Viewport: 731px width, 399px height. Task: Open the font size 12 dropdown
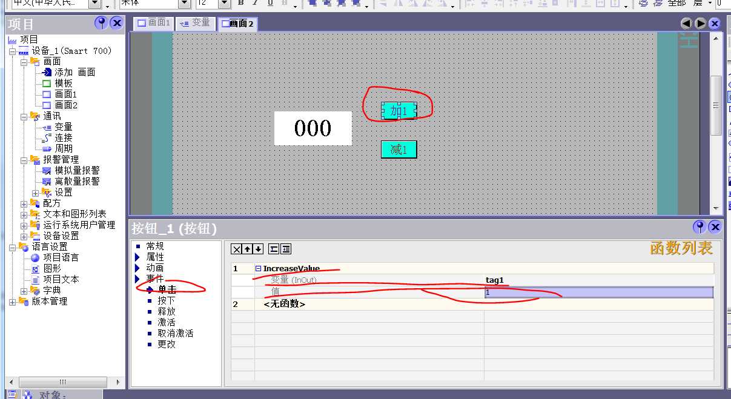[x=223, y=3]
